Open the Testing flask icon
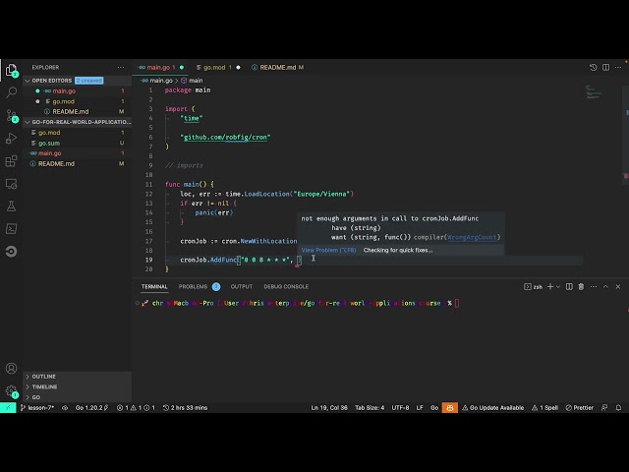The width and height of the screenshot is (629, 472). pyautogui.click(x=11, y=206)
